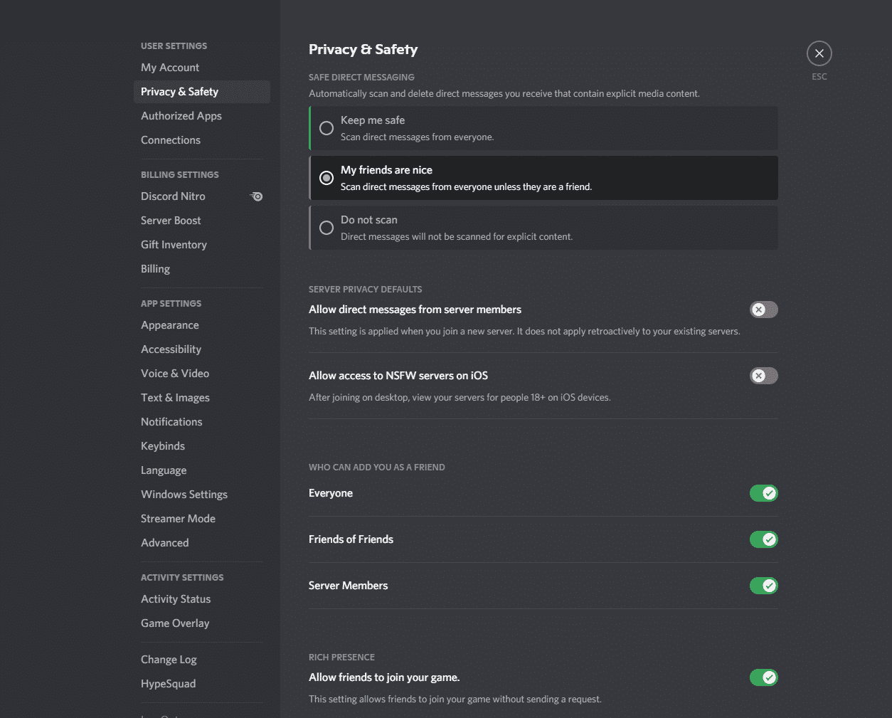The height and width of the screenshot is (718, 892).
Task: Open the HypeSquad page
Action: [x=202, y=684]
